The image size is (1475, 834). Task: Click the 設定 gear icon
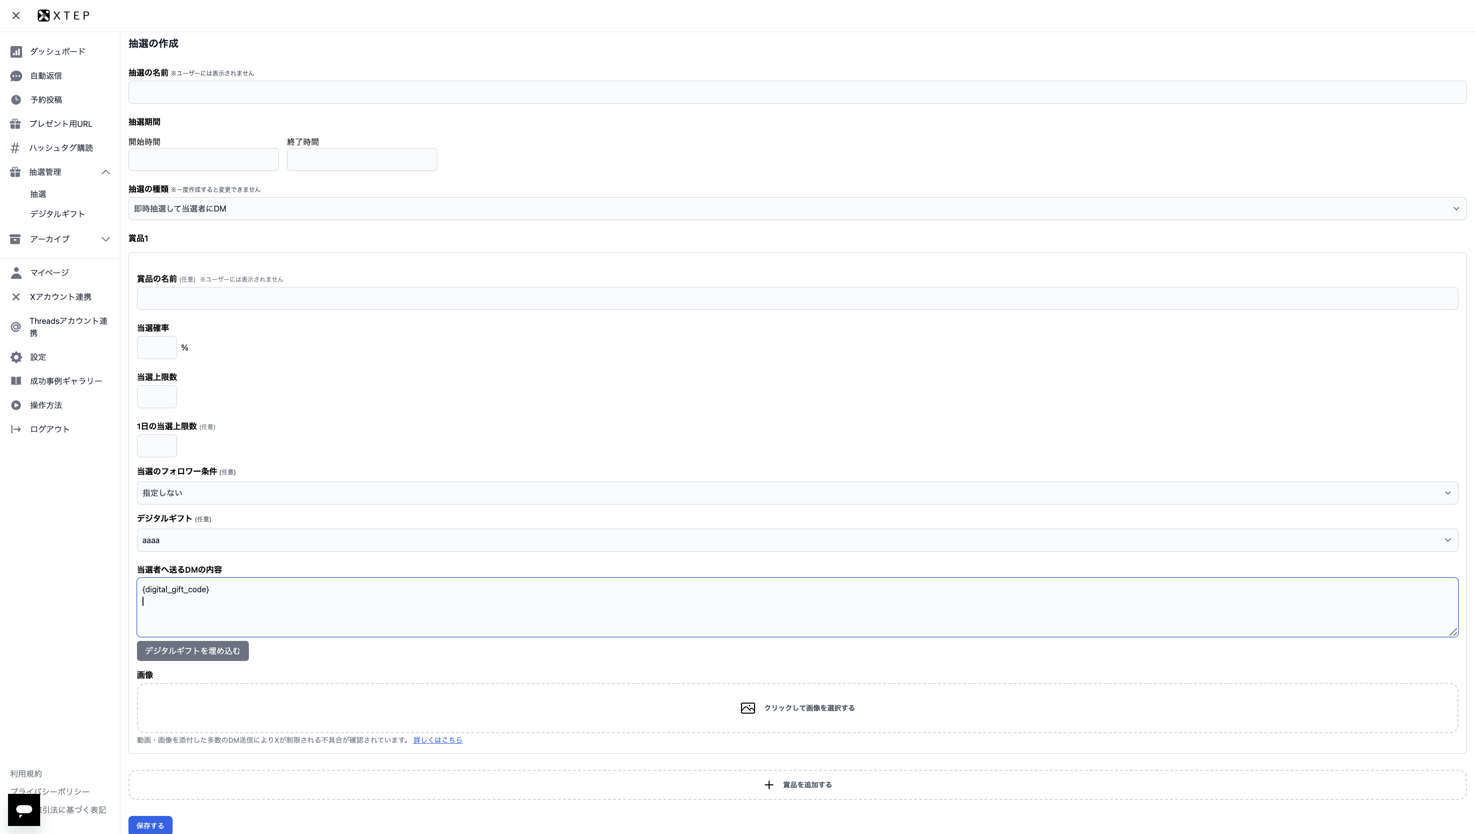pyautogui.click(x=16, y=357)
